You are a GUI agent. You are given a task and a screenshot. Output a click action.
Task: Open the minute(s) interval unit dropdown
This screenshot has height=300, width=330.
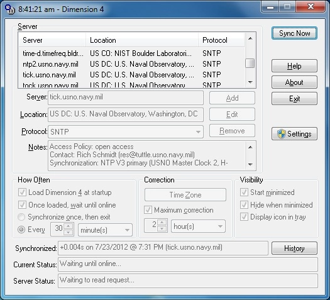[x=105, y=230]
